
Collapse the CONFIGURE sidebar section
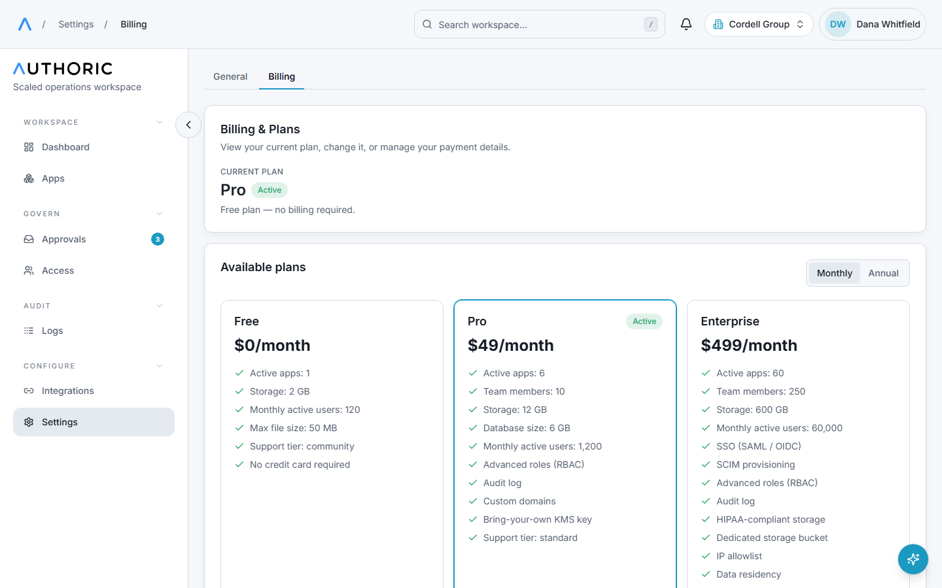(94, 366)
